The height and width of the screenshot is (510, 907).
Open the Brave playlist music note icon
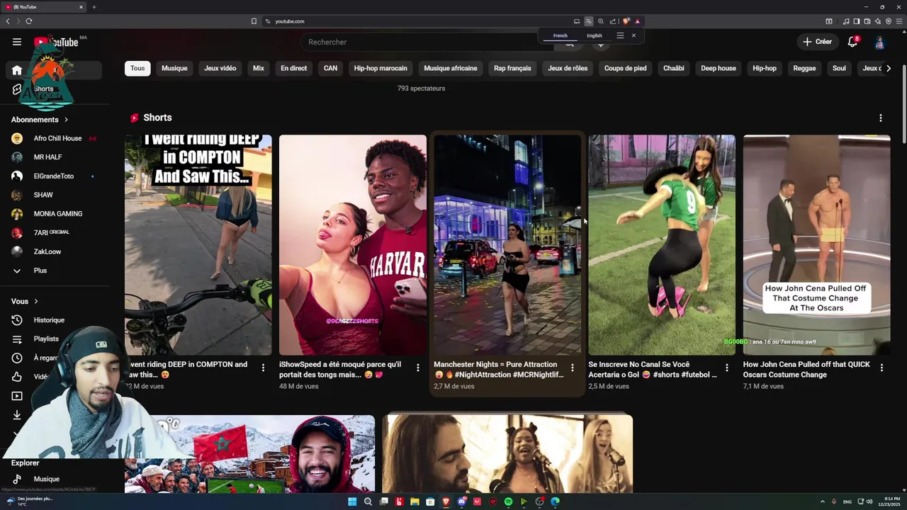(x=846, y=21)
